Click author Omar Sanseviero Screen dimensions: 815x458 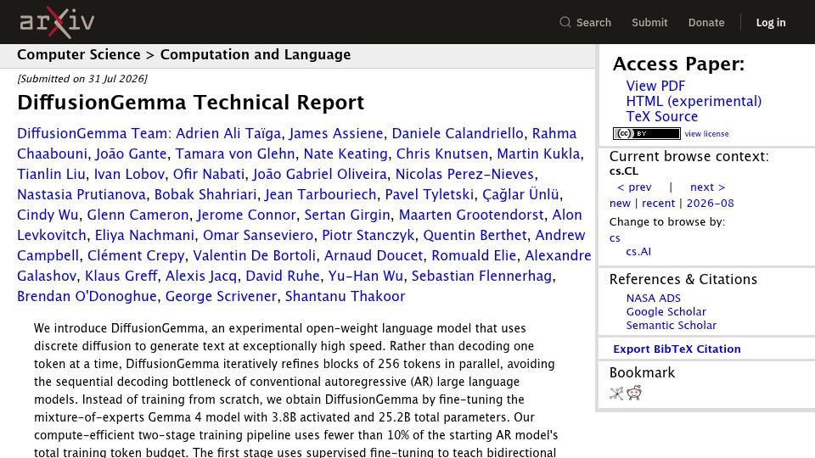pos(258,235)
